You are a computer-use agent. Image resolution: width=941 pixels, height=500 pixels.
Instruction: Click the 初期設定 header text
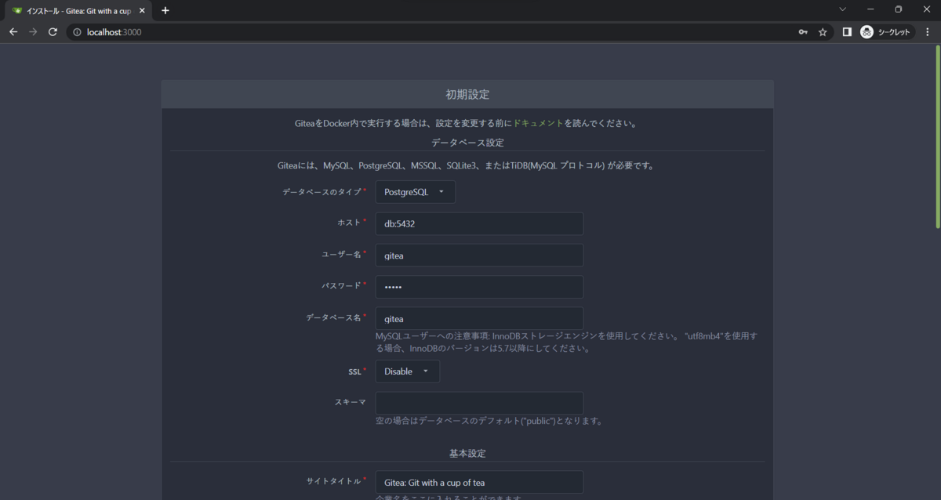coord(467,94)
